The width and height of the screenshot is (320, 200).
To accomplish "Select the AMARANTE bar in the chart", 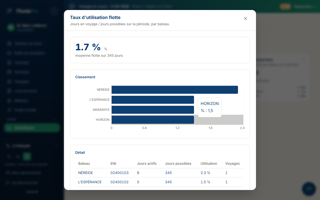I will [x=153, y=110].
